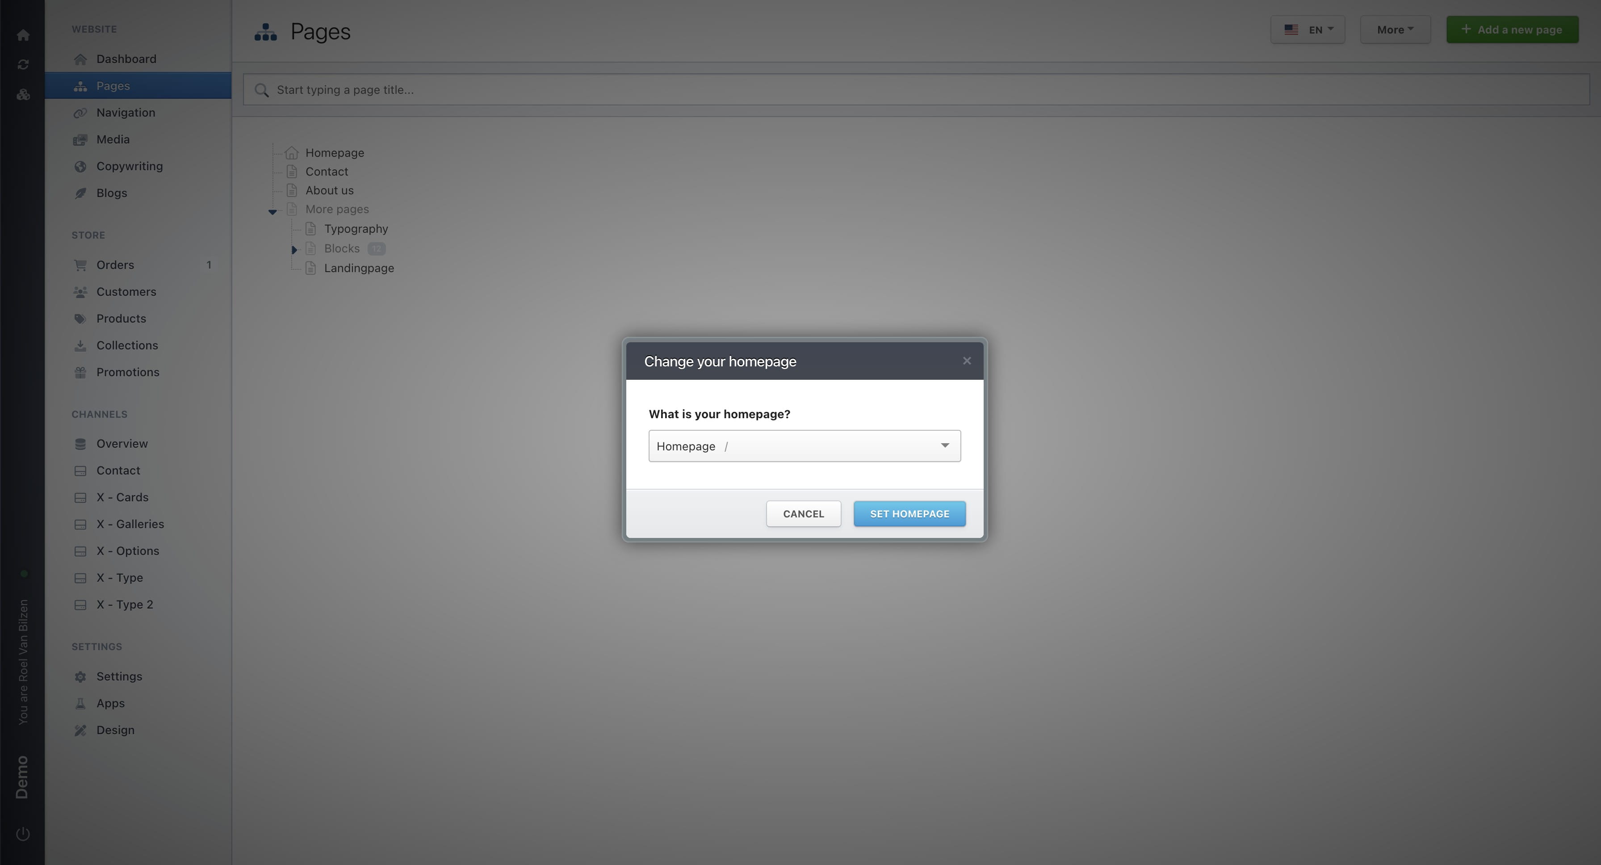Select the Products tag icon
Screen dimensions: 1601x865
click(81, 318)
